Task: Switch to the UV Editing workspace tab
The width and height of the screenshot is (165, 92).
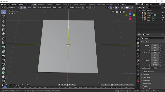Action: [x=57, y=5]
